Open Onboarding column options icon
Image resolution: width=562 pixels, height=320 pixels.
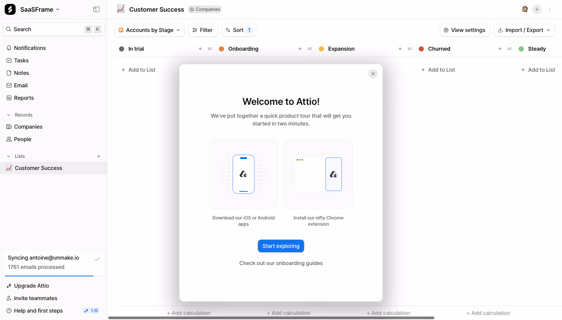pos(310,49)
